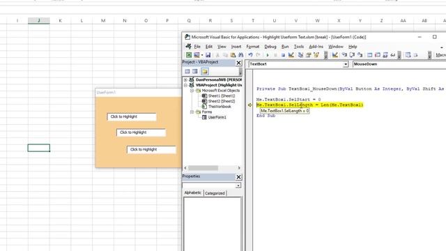Open the Properties object selector dropdown
Image resolution: width=446 pixels, height=251 pixels.
pyautogui.click(x=238, y=185)
